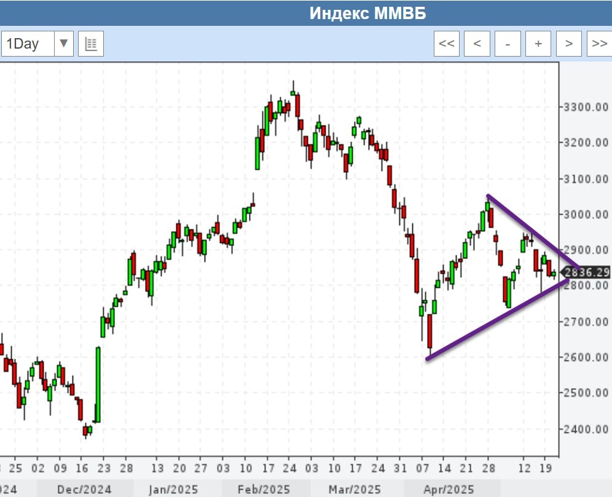Select Dec/2024 on the month axis
The image size is (612, 497).
[84, 489]
